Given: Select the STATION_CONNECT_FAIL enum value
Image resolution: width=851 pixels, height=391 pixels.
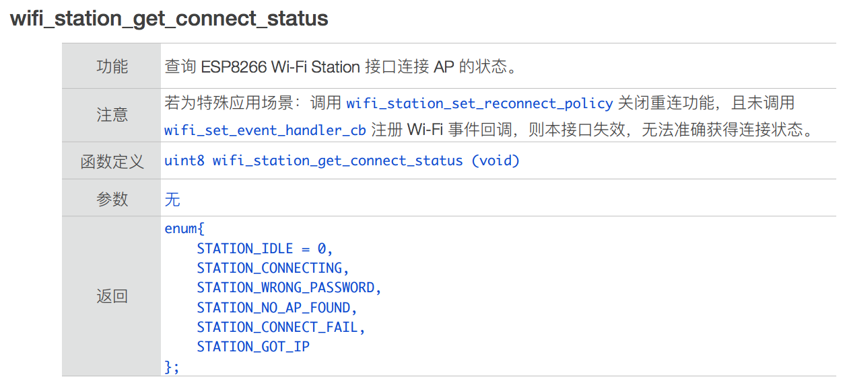Looking at the screenshot, I should pyautogui.click(x=281, y=327).
